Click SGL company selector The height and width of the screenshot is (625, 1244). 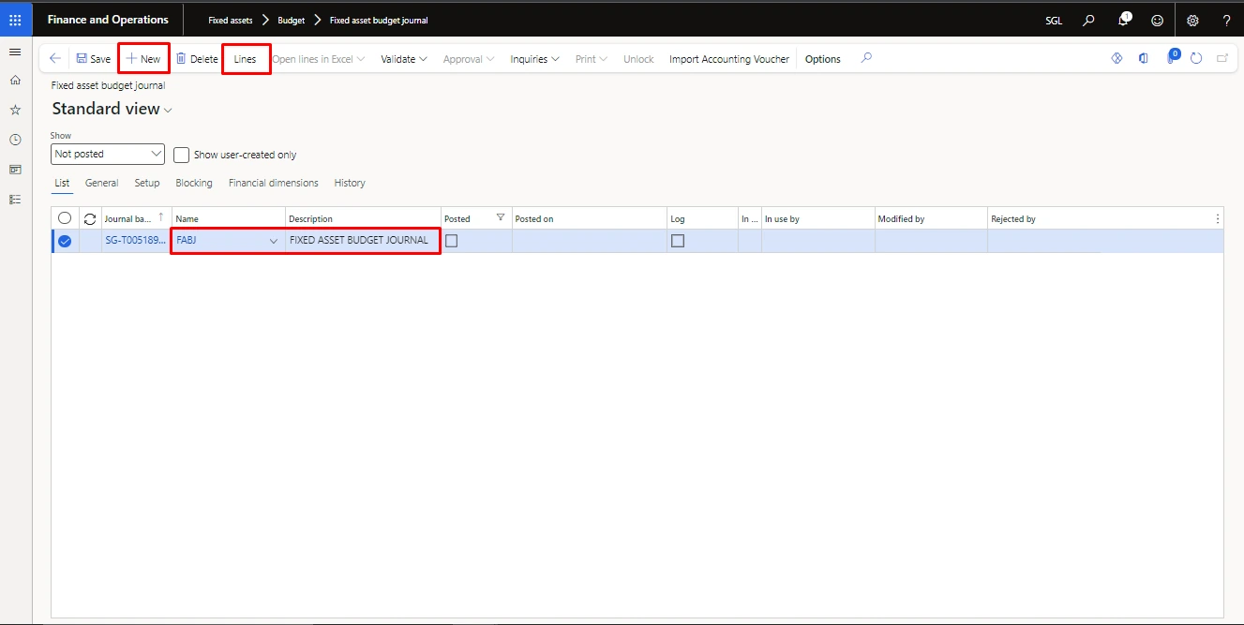tap(1054, 20)
